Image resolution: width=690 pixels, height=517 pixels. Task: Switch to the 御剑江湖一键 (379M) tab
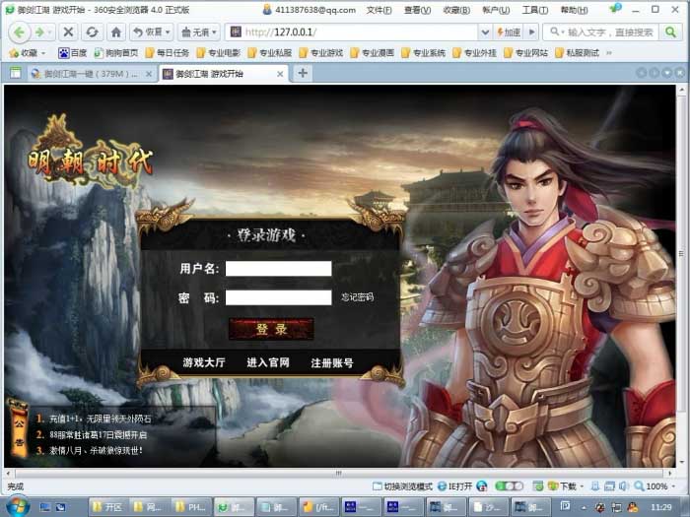89,73
